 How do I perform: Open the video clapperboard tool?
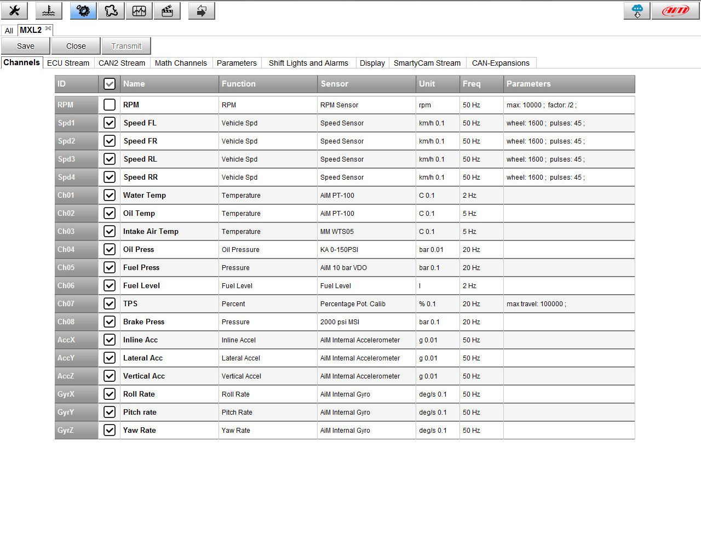click(x=167, y=10)
